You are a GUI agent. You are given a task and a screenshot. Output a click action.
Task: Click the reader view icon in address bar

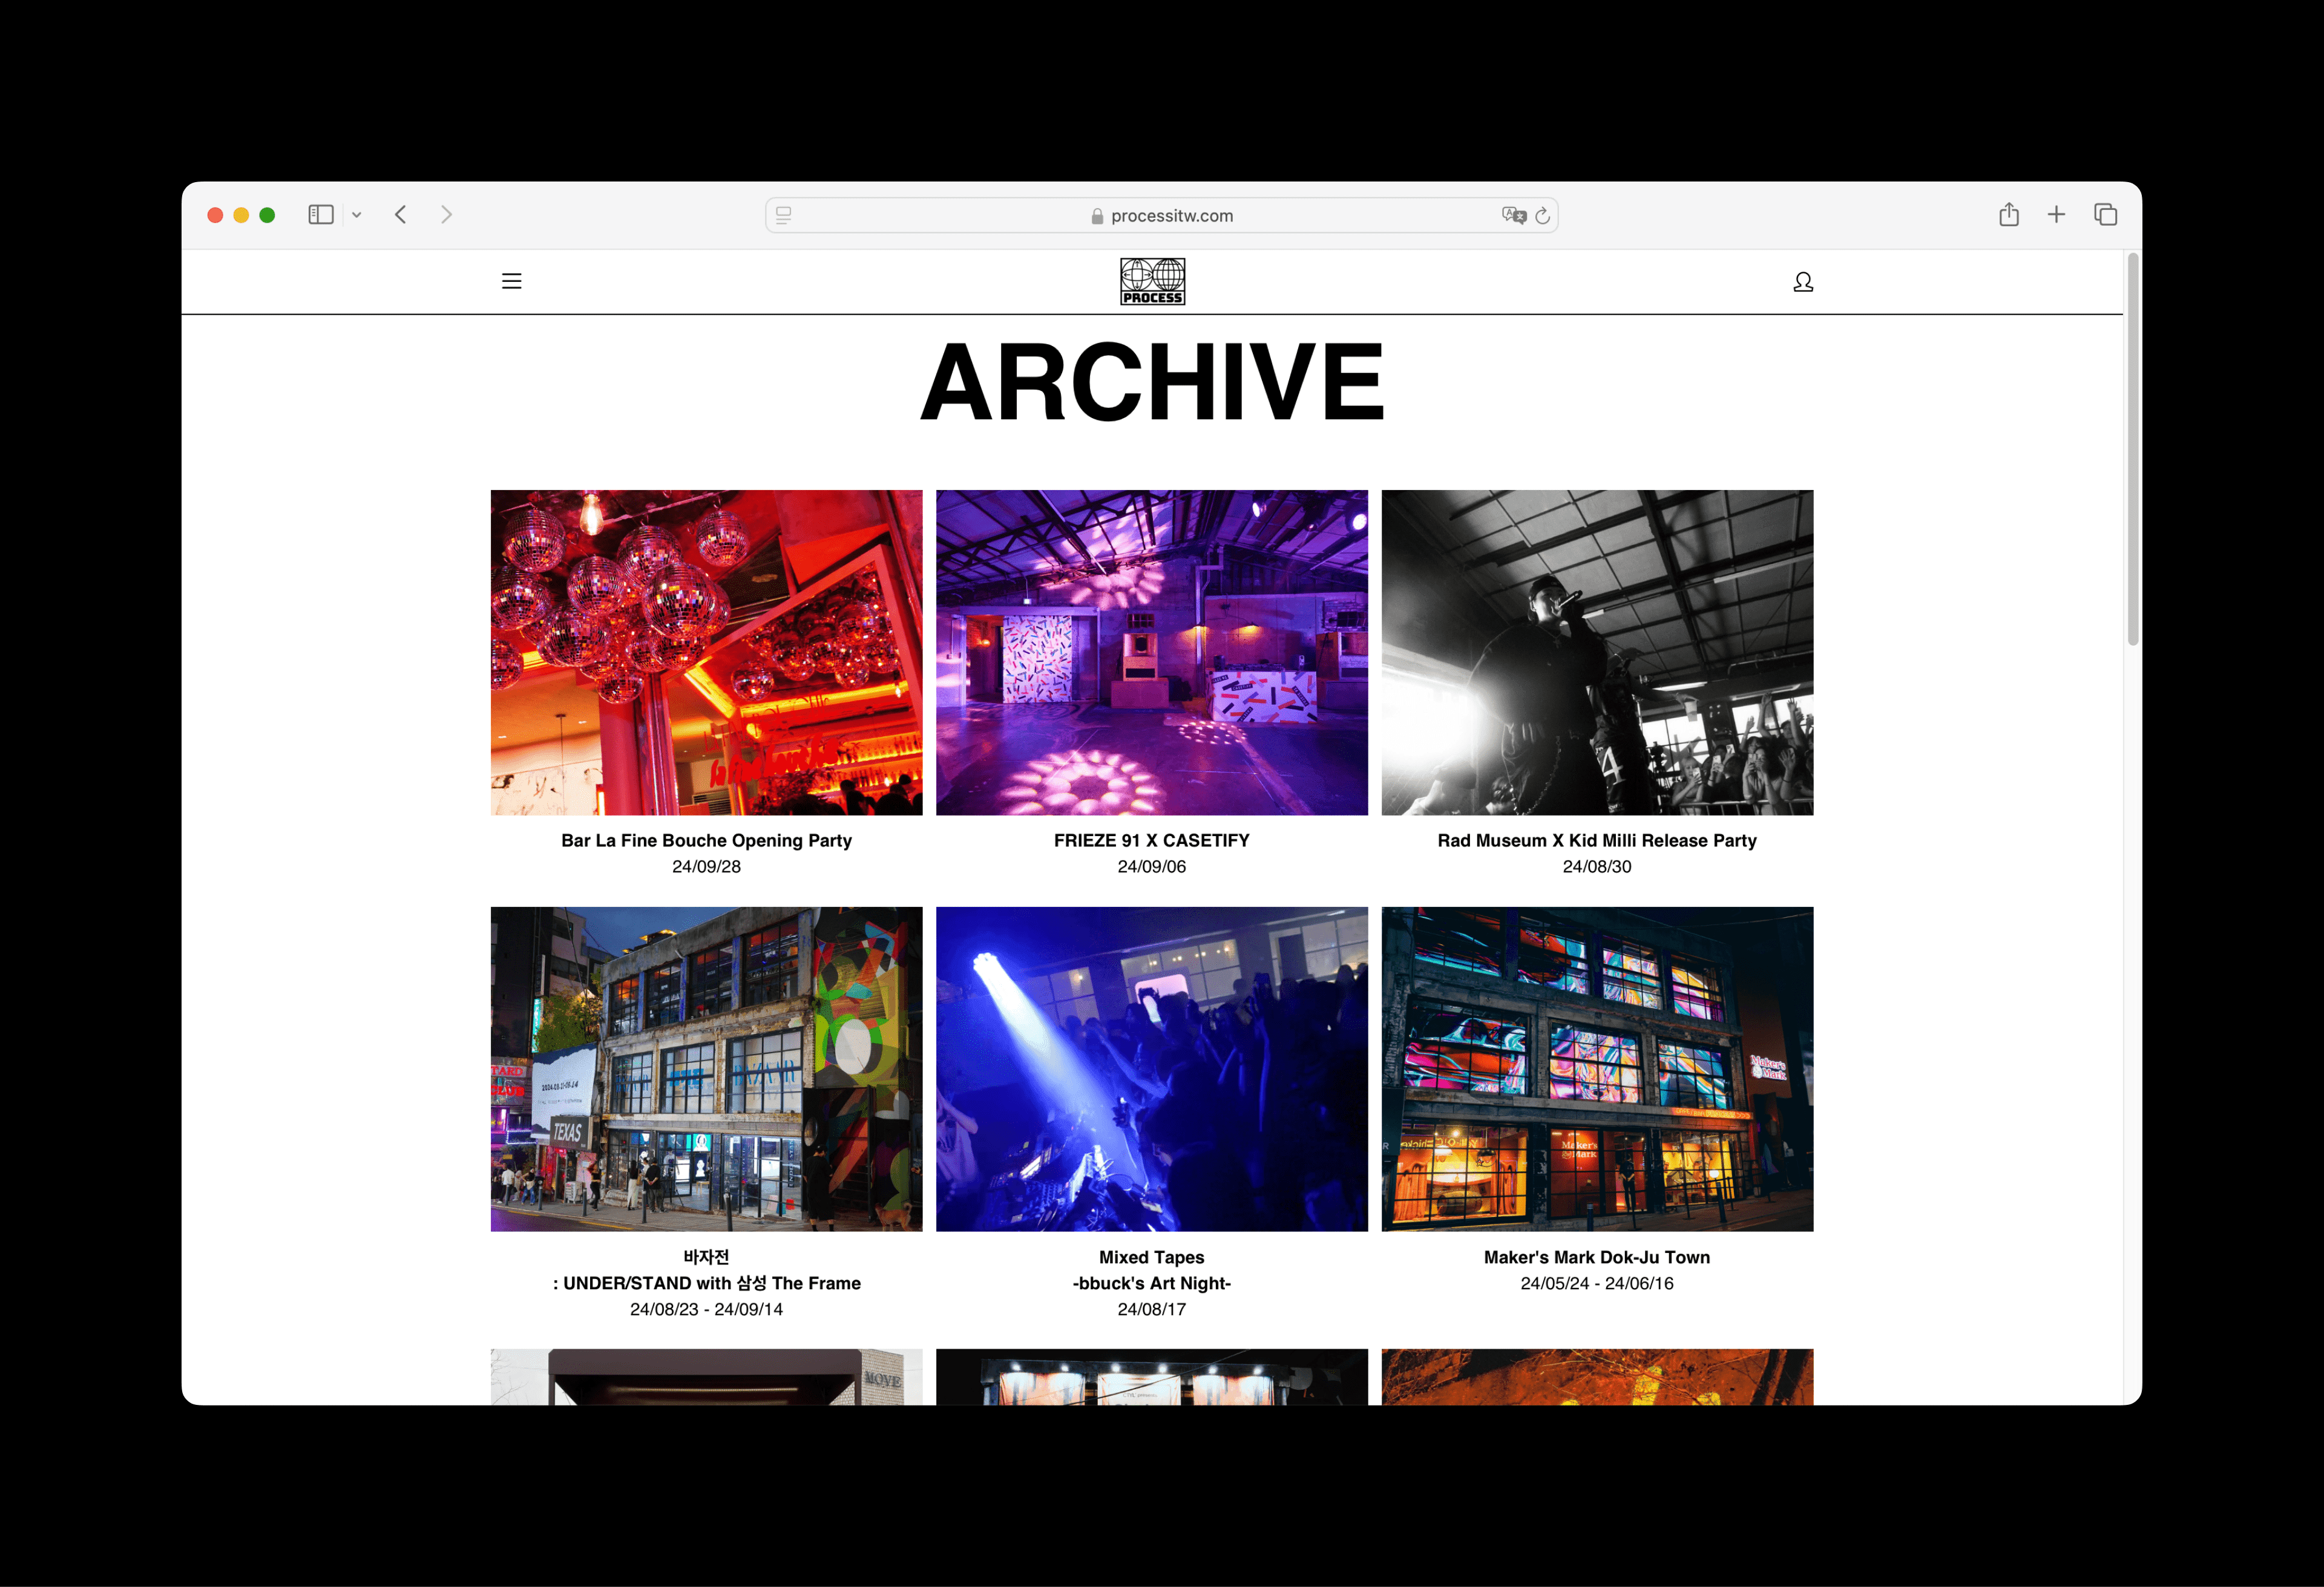click(784, 215)
